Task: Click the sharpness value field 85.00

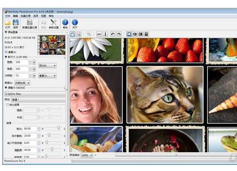Action: (30, 129)
